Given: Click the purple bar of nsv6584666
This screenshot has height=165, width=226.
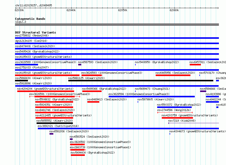Looking at the screenshot, I should (203, 91).
